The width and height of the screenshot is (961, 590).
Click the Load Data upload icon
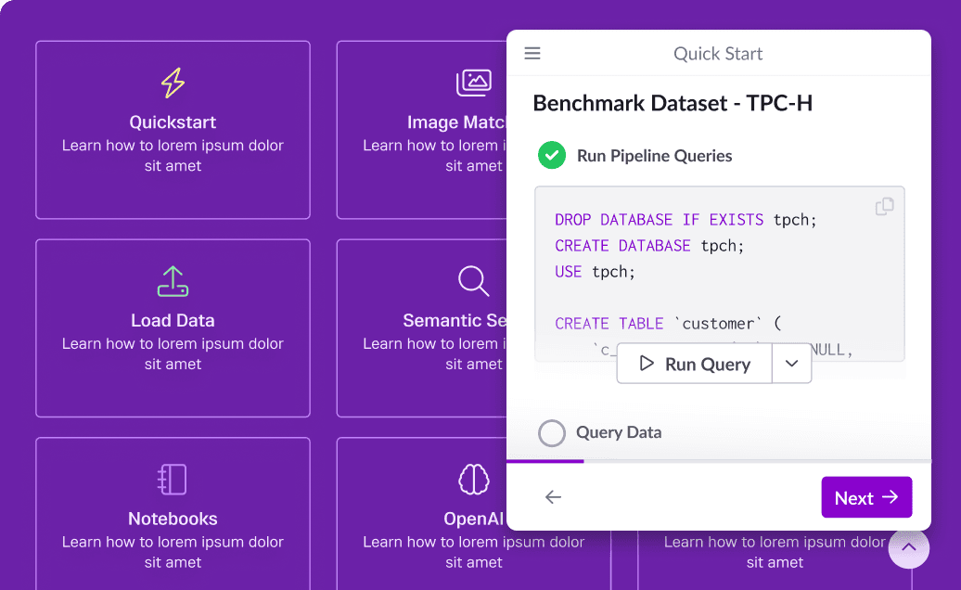pyautogui.click(x=173, y=281)
